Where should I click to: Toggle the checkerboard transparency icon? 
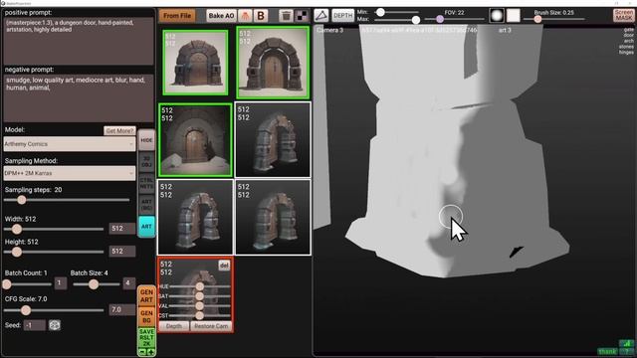coord(302,16)
